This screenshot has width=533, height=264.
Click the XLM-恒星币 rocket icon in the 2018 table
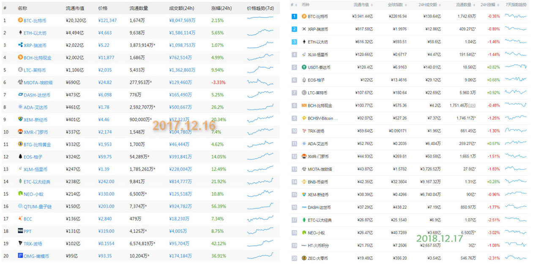tap(304, 54)
